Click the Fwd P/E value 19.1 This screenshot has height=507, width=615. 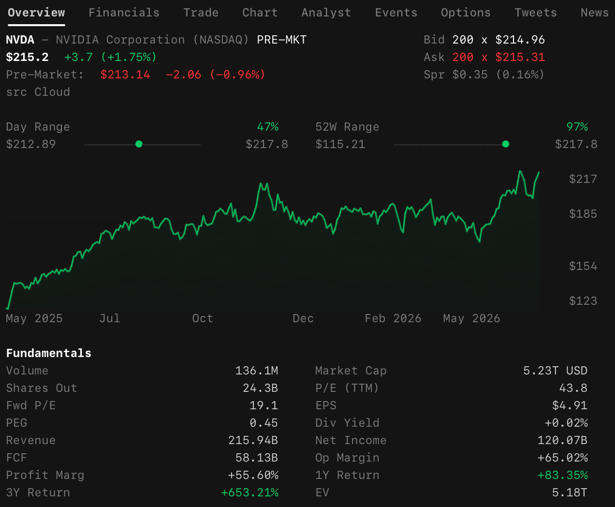(264, 405)
